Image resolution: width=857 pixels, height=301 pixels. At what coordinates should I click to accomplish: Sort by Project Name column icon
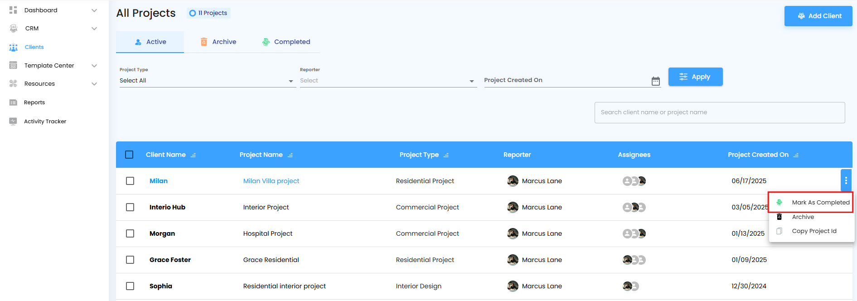tap(291, 155)
